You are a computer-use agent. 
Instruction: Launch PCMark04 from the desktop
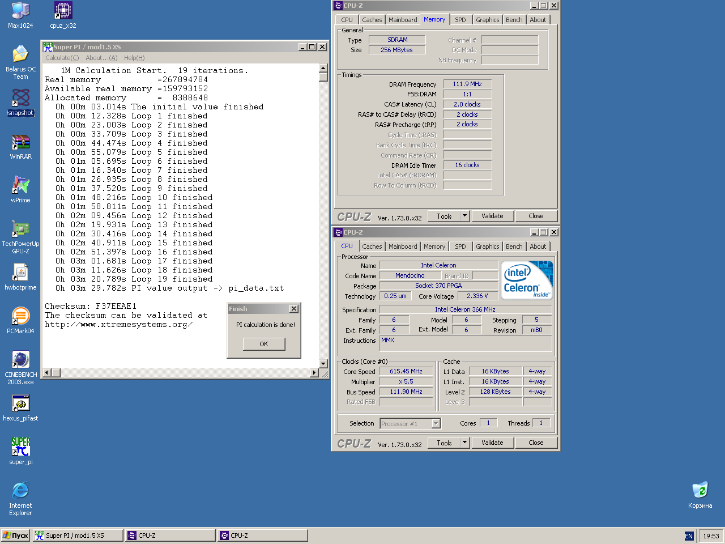(20, 321)
